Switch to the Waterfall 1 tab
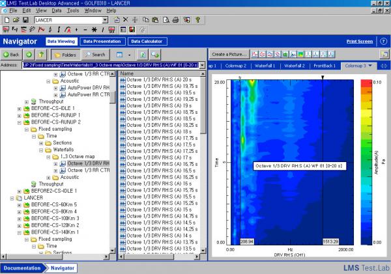 click(x=265, y=66)
